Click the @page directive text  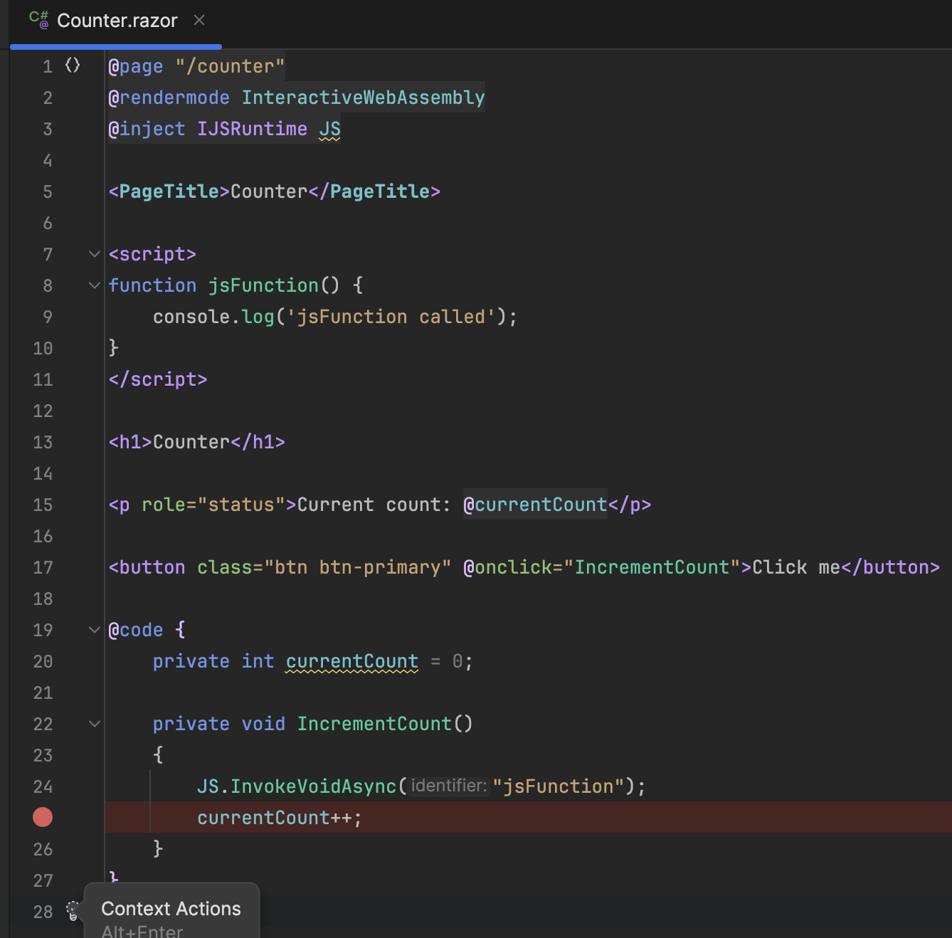136,66
